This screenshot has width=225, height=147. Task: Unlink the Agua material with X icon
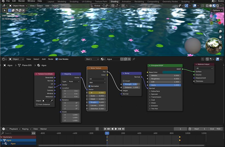point(129,59)
